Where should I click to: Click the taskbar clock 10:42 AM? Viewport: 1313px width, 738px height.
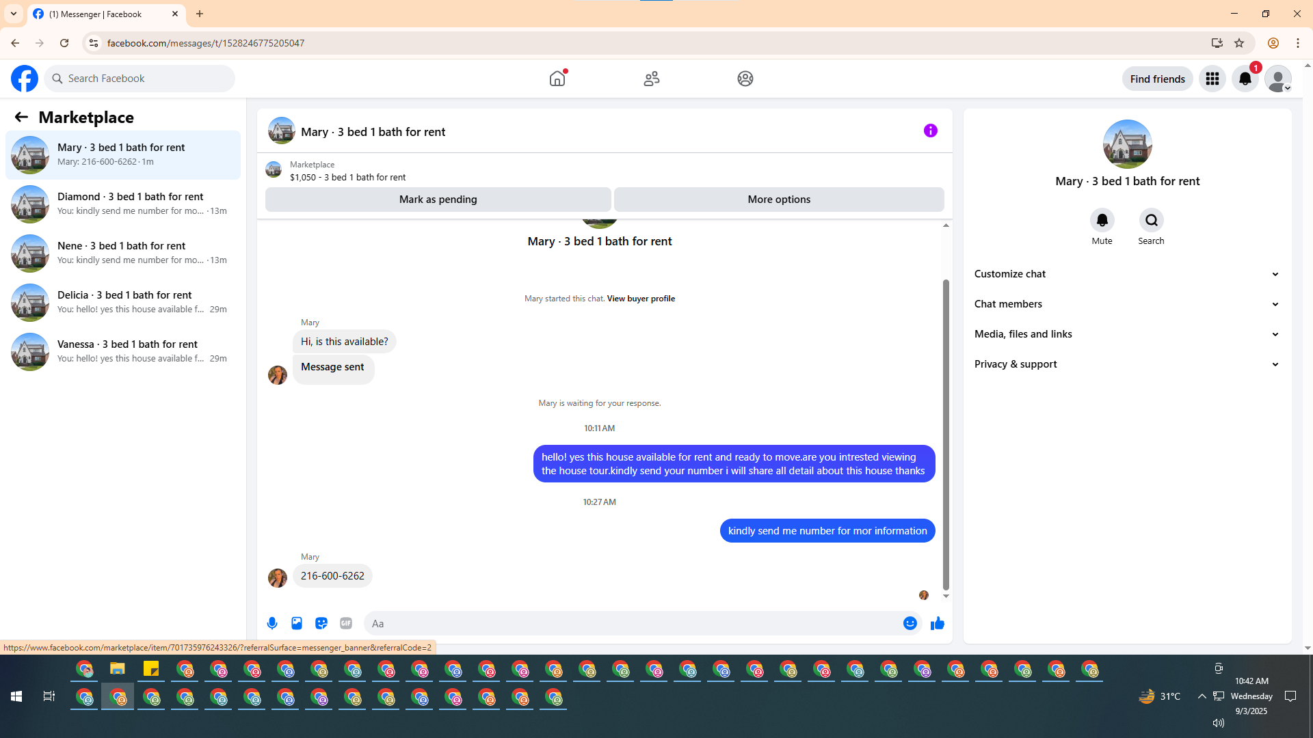tap(1251, 681)
